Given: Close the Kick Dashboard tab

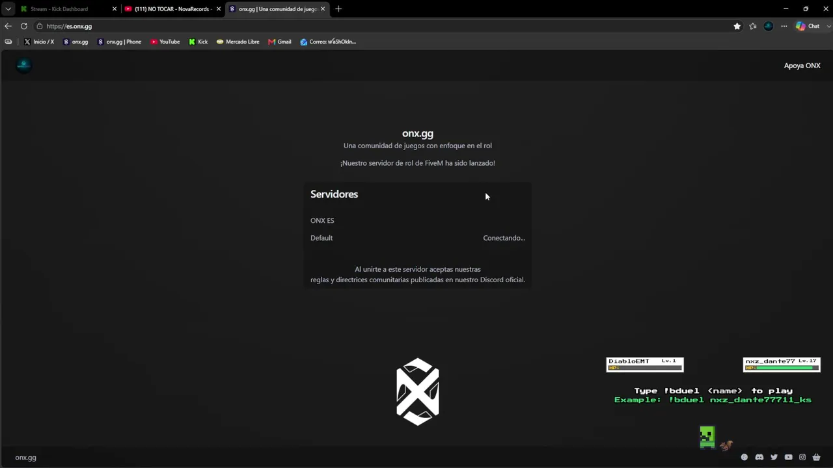Looking at the screenshot, I should pos(115,9).
